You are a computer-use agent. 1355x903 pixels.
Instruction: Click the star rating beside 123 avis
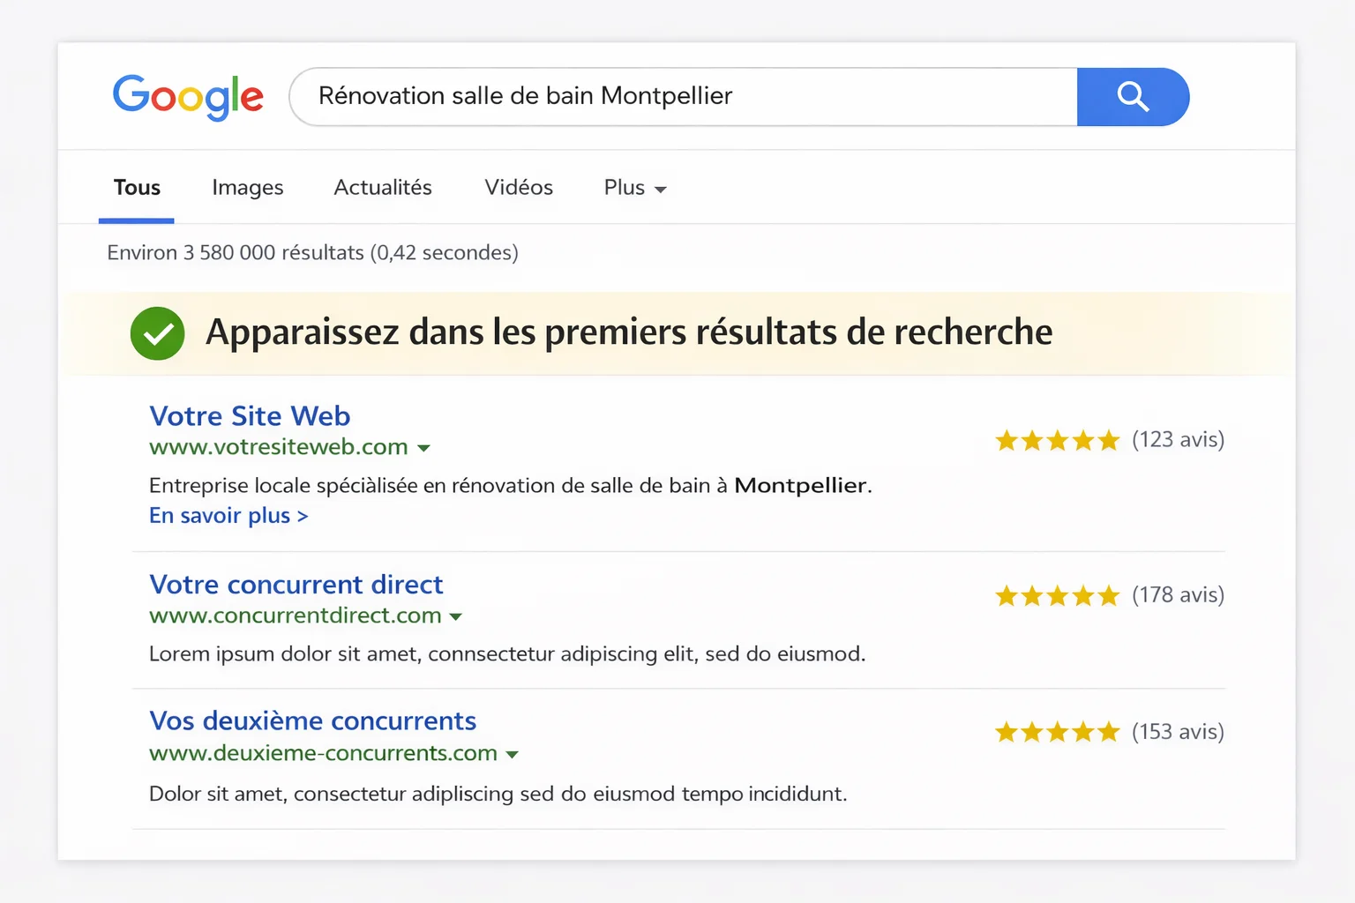(x=1057, y=440)
